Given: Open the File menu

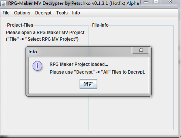Looking at the screenshot, I should point(6,13).
